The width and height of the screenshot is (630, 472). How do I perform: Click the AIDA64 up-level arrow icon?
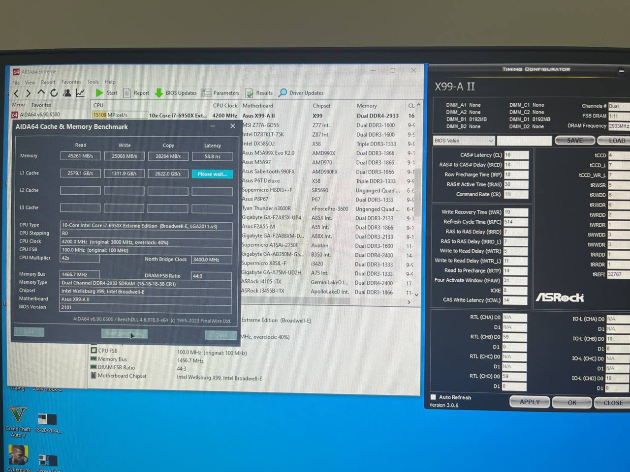[x=41, y=93]
